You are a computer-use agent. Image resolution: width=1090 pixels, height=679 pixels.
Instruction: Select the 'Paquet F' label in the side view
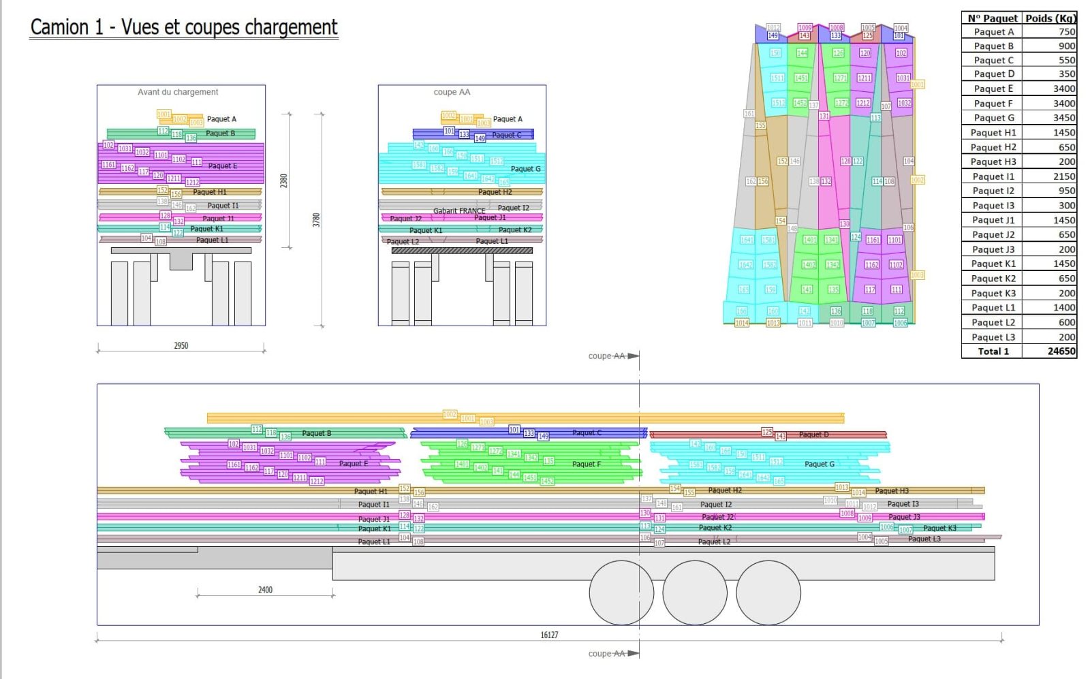tap(587, 464)
